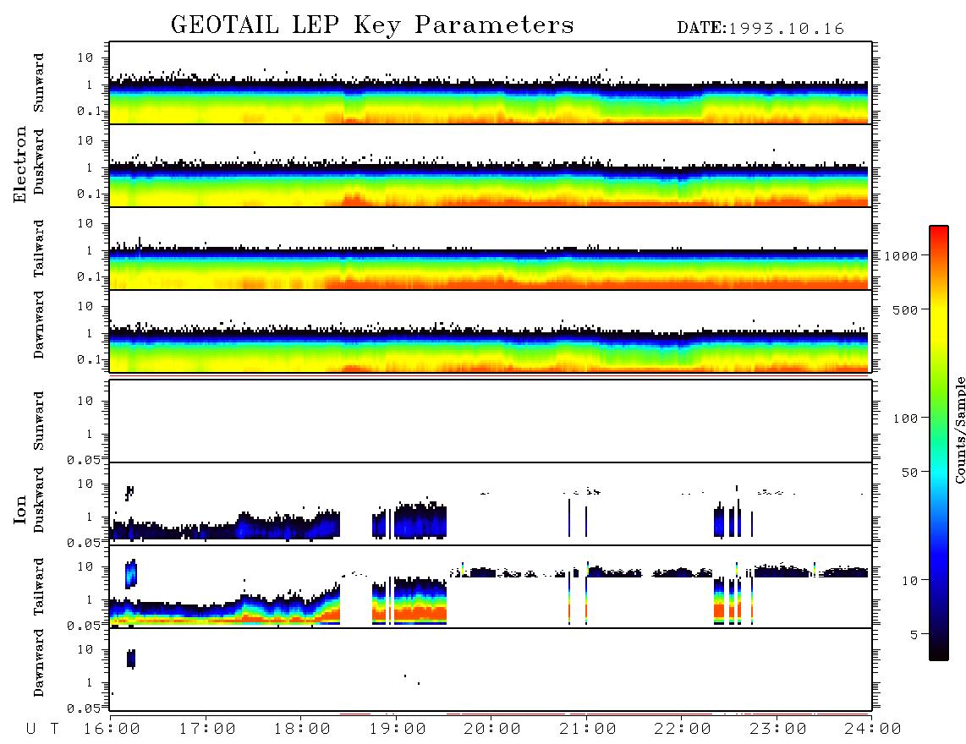This screenshot has width=966, height=744.
Task: Click the empty Ion Sunward plot panel
Action: pos(491,421)
